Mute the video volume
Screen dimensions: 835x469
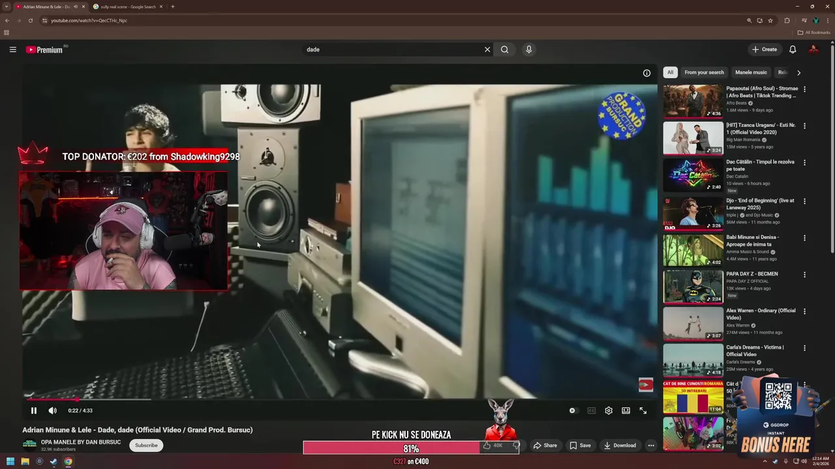[x=53, y=410]
